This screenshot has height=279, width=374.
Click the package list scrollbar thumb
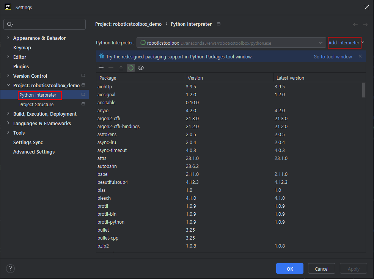pos(364,90)
